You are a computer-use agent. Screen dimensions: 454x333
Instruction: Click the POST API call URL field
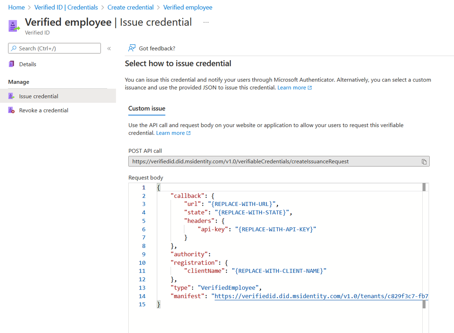pyautogui.click(x=279, y=161)
